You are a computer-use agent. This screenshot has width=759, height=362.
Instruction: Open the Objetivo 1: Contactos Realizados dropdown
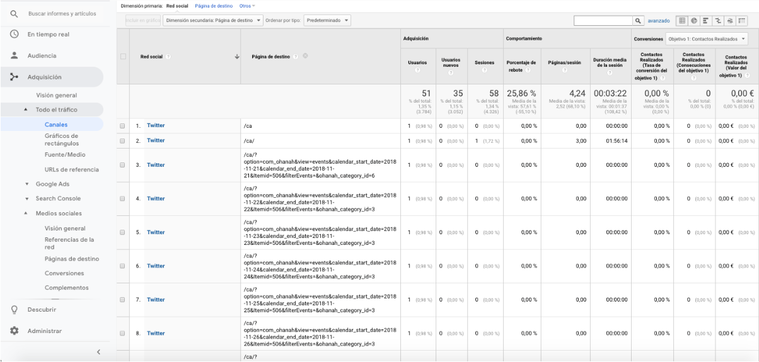[707, 38]
